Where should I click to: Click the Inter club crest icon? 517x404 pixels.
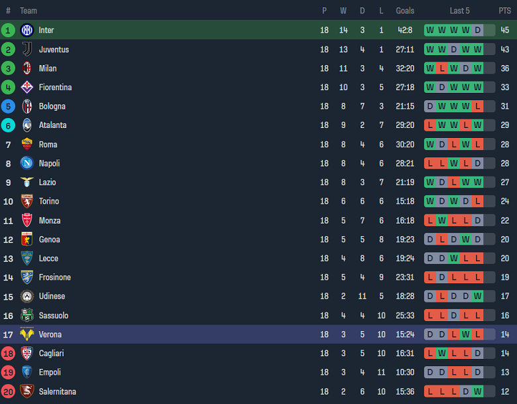coord(27,30)
